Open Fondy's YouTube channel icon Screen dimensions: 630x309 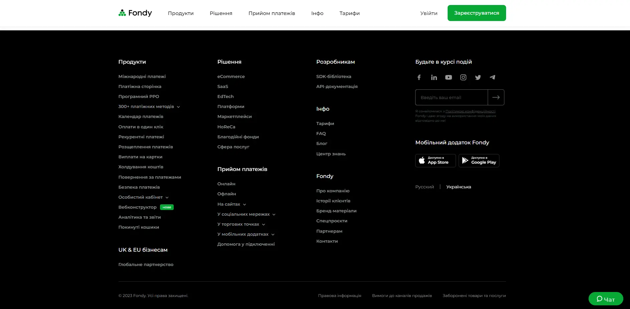point(449,77)
